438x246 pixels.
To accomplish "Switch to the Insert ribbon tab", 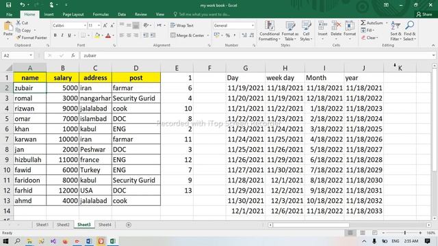I will [49, 14].
